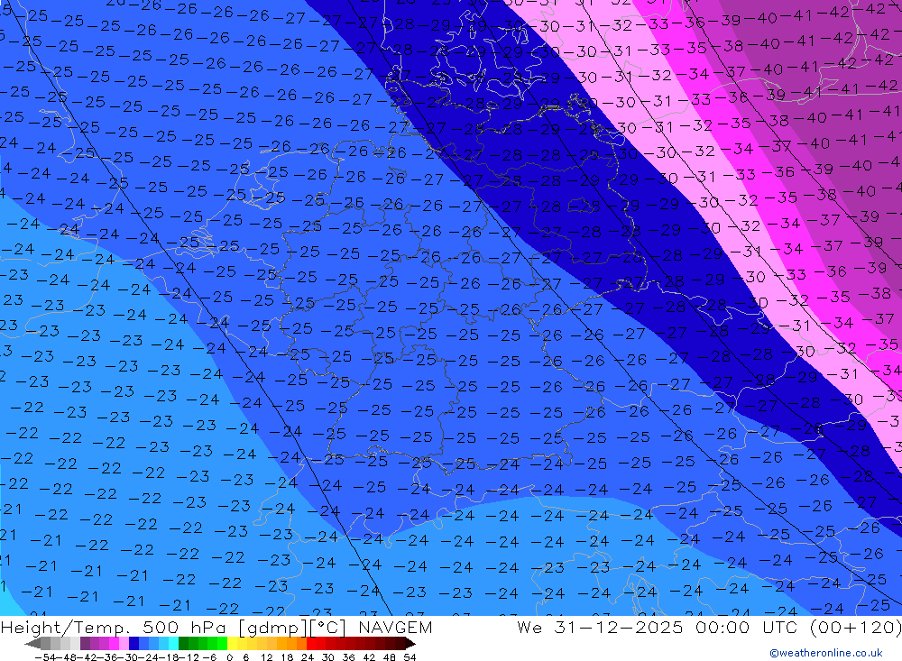Click the NAVGEM model name label
The width and height of the screenshot is (902, 661).
point(395,627)
